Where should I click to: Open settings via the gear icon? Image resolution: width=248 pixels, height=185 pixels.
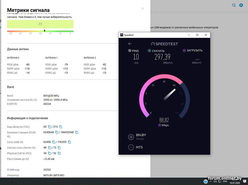(x=241, y=5)
